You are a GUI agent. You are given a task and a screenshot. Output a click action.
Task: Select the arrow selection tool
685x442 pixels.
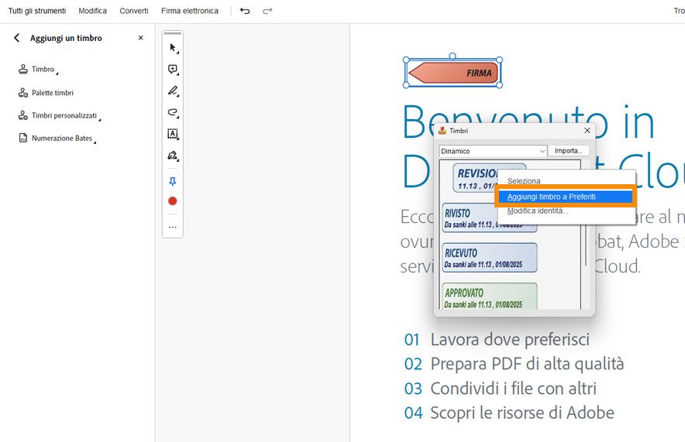click(173, 47)
